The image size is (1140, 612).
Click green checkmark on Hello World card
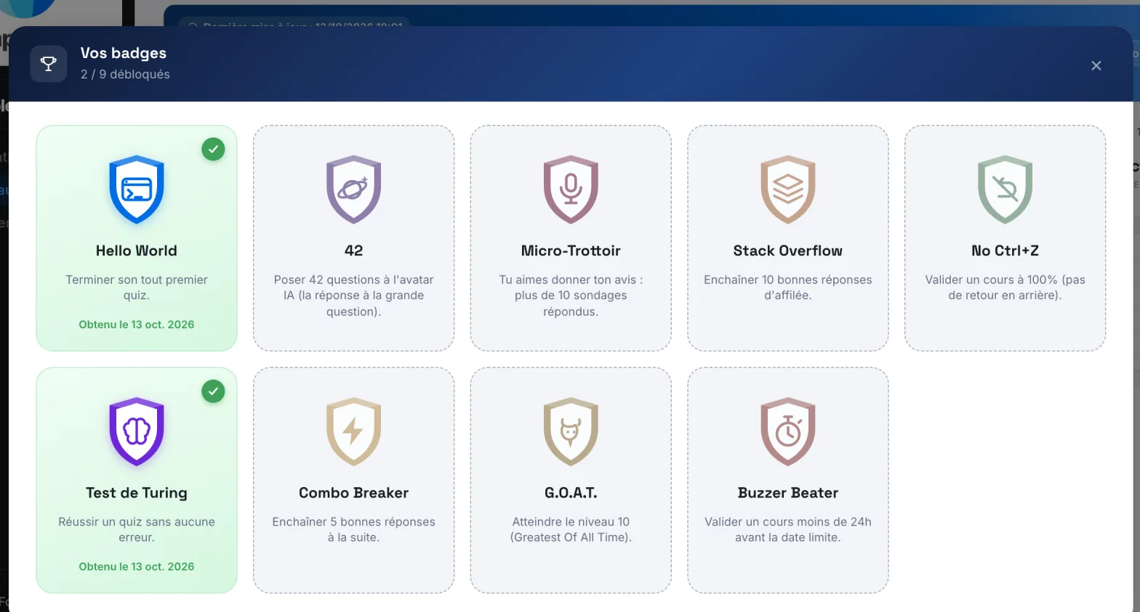point(213,150)
